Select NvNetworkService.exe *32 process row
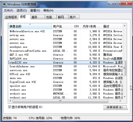Screen dimensions: 133x122 tap(65, 31)
